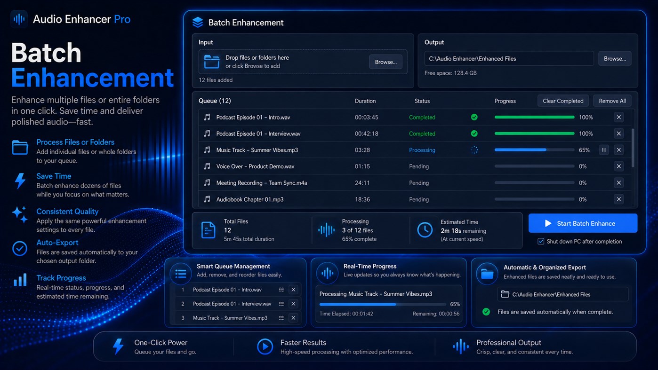Click the Batch Enhancement layers icon
The image size is (658, 370).
(198, 22)
